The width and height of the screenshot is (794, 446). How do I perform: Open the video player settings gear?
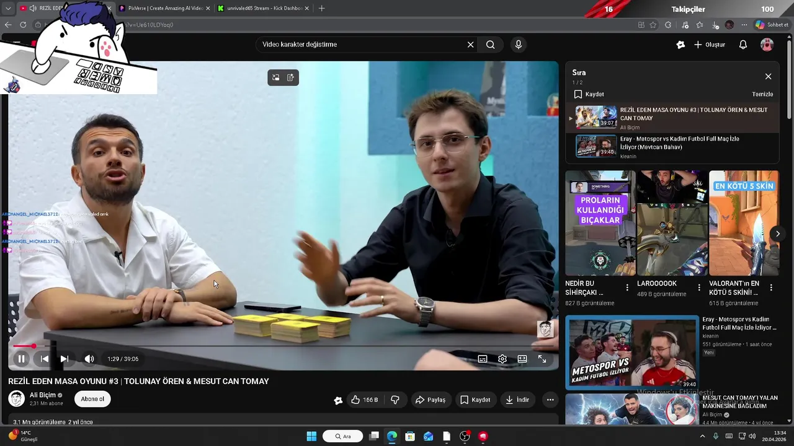tap(502, 359)
